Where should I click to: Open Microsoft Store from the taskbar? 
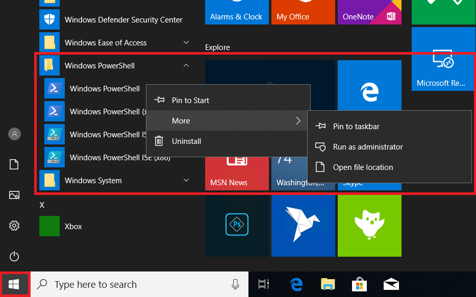coord(360,284)
